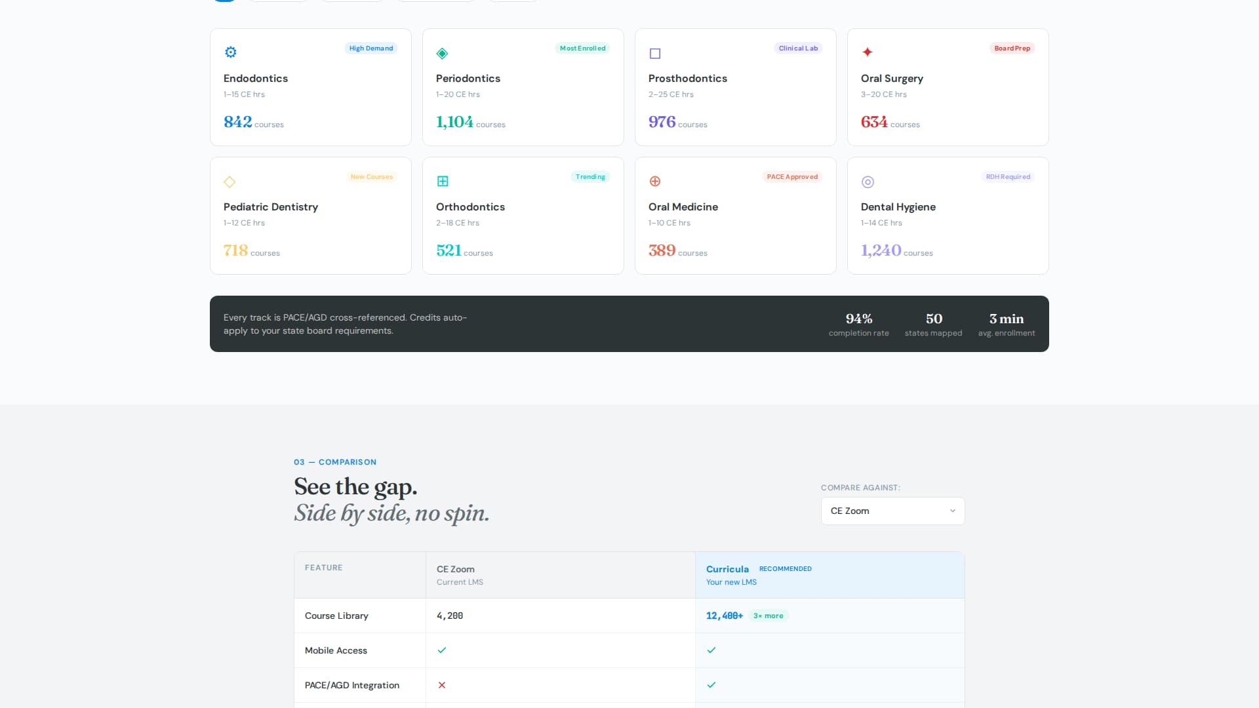Viewport: 1259px width, 708px height.
Task: Click the 1,240 courses count
Action: coord(897,250)
